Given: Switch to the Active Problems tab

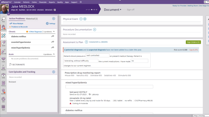Looking at the screenshot, I should coord(17,19).
